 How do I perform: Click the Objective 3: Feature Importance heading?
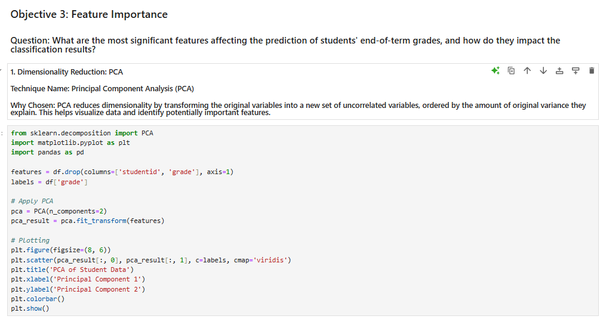coord(89,14)
